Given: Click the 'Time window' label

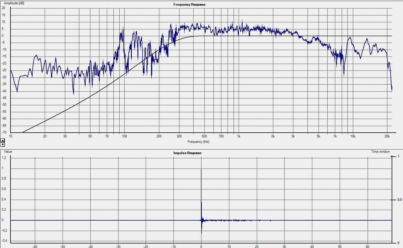Looking at the screenshot, I should pyautogui.click(x=380, y=152).
